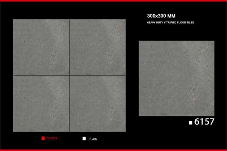Click the "PLAIN" label
Image resolution: width=227 pixels, height=151 pixels.
[x=93, y=139]
